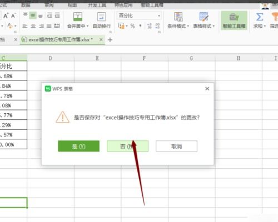The width and height of the screenshot is (278, 222).
Task: Toggle middle vertical alignment
Action: (33, 15)
